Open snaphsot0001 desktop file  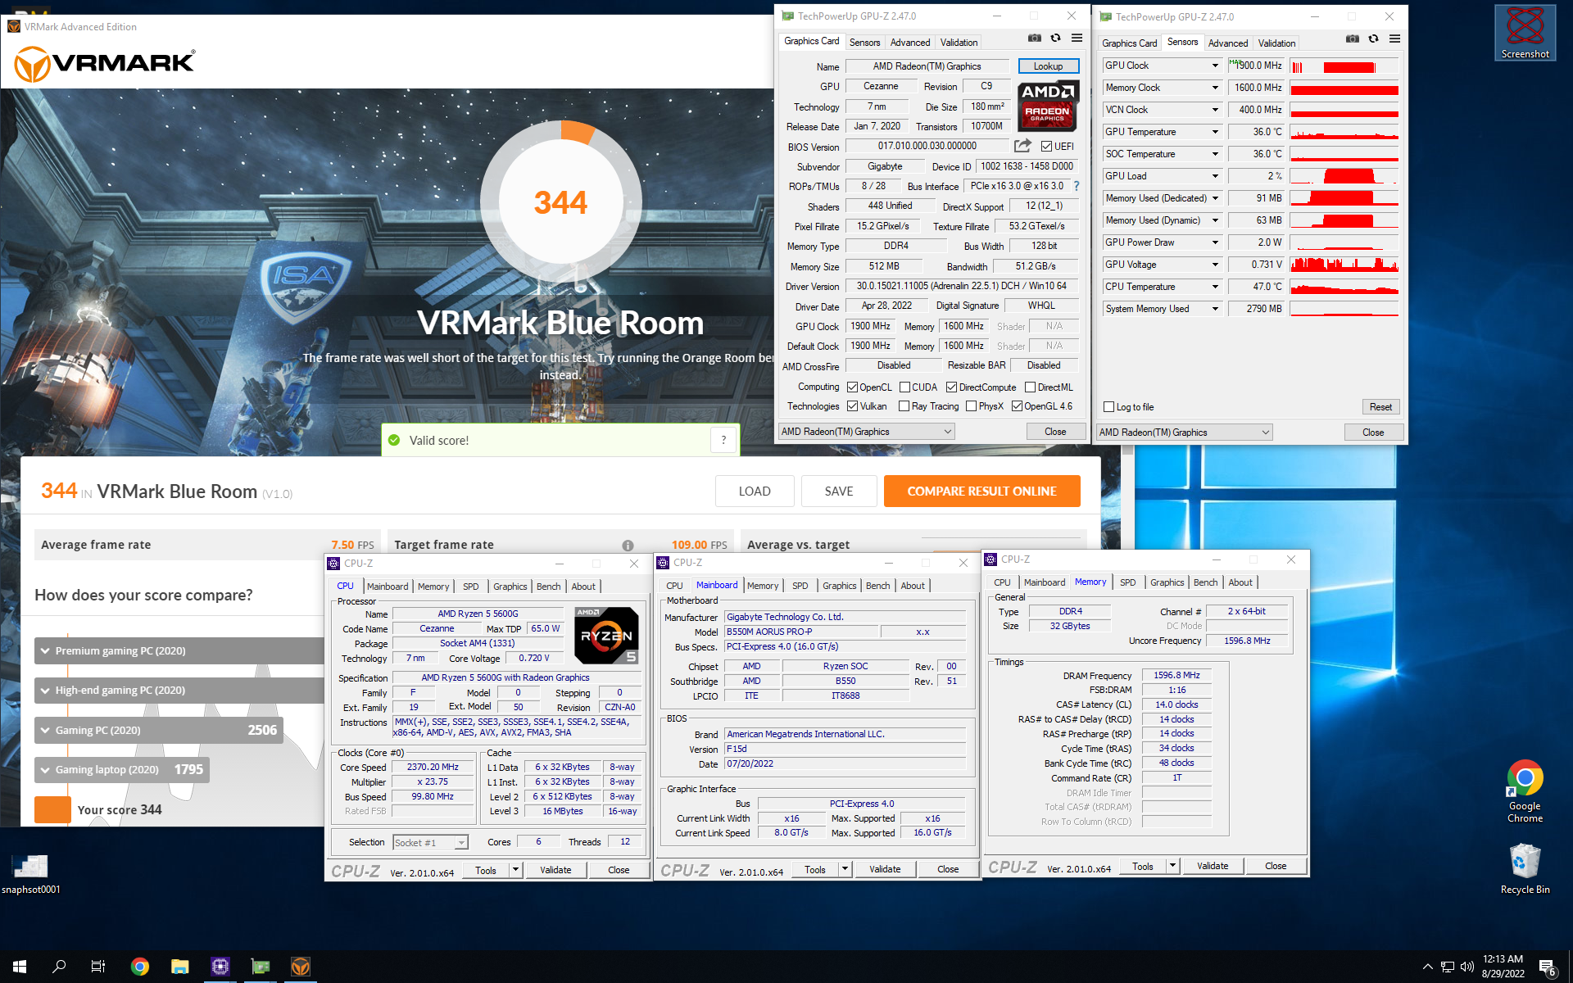click(31, 873)
